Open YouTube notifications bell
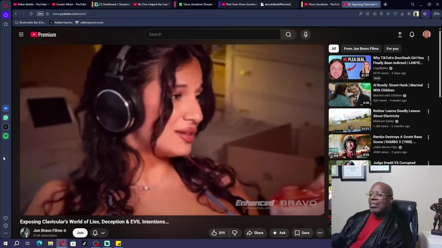The height and width of the screenshot is (248, 442). click(x=412, y=34)
